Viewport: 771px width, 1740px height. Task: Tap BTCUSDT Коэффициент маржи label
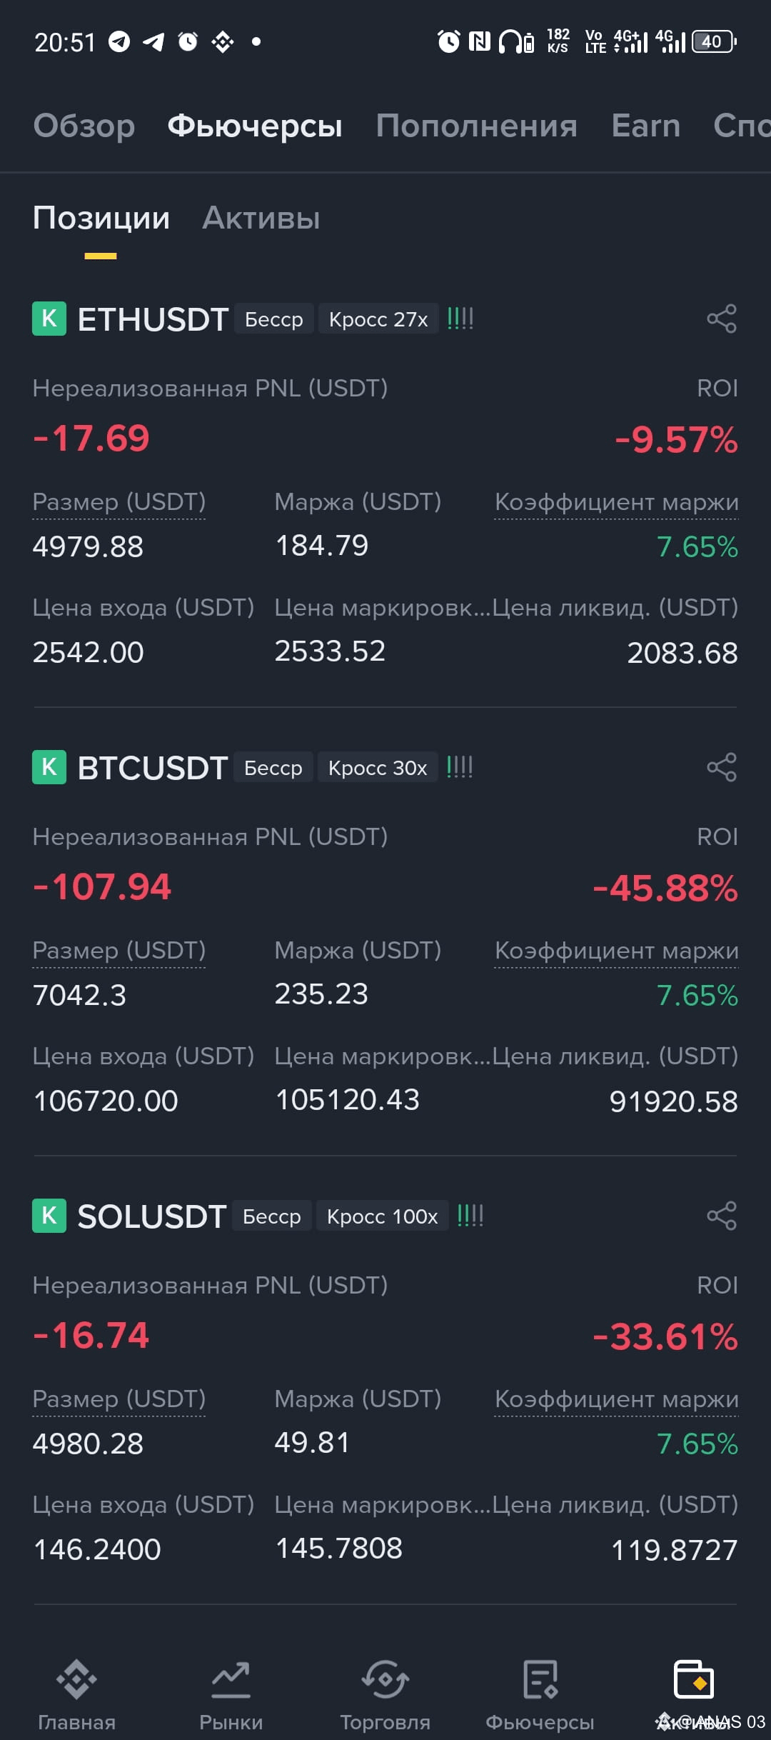pos(617,951)
